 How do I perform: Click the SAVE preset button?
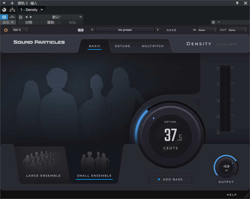171,30
